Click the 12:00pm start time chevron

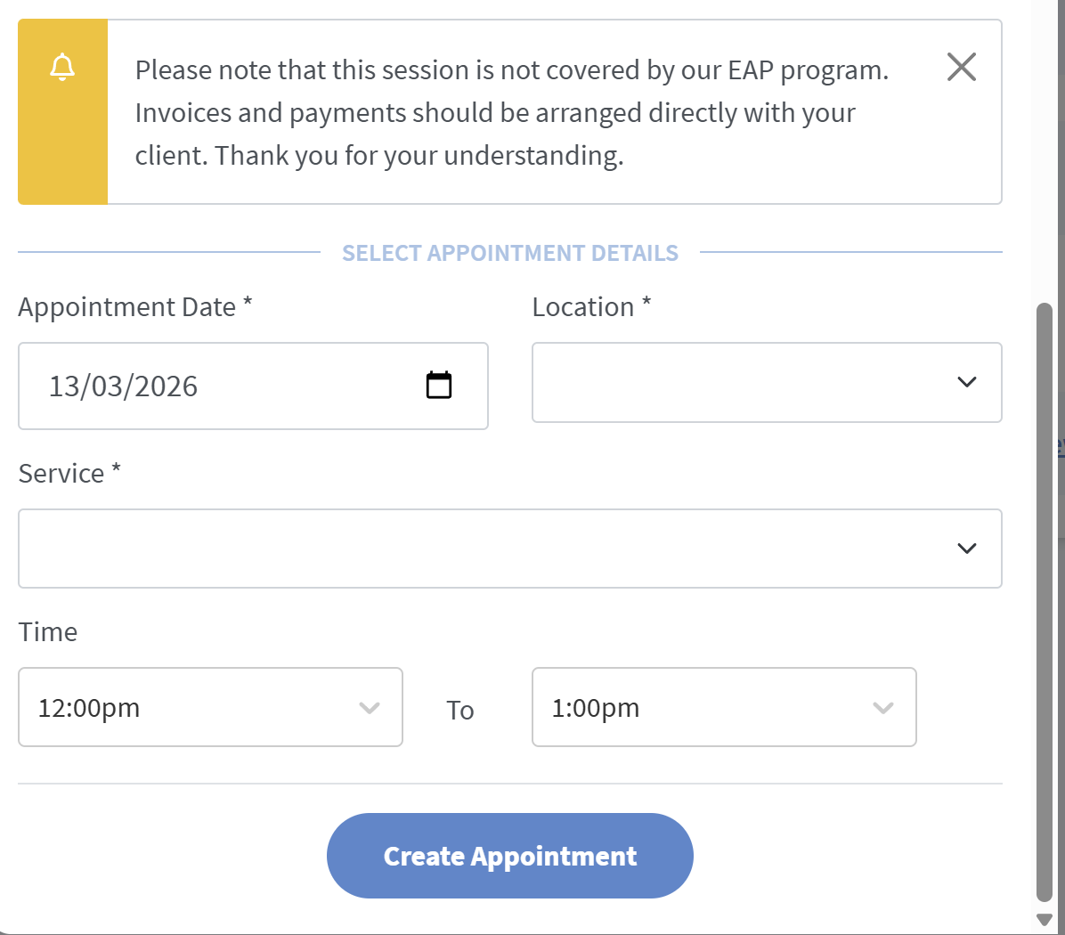370,708
